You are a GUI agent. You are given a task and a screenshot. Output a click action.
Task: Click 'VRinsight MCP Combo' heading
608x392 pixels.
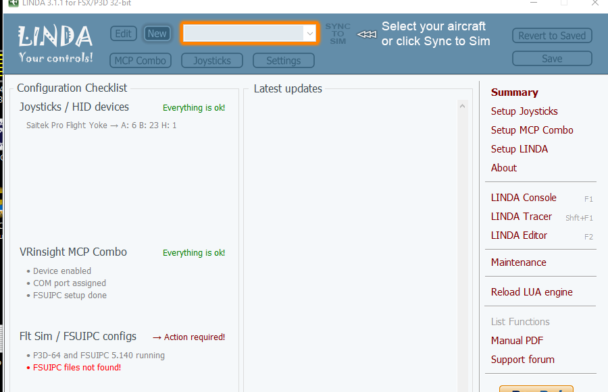pyautogui.click(x=73, y=252)
